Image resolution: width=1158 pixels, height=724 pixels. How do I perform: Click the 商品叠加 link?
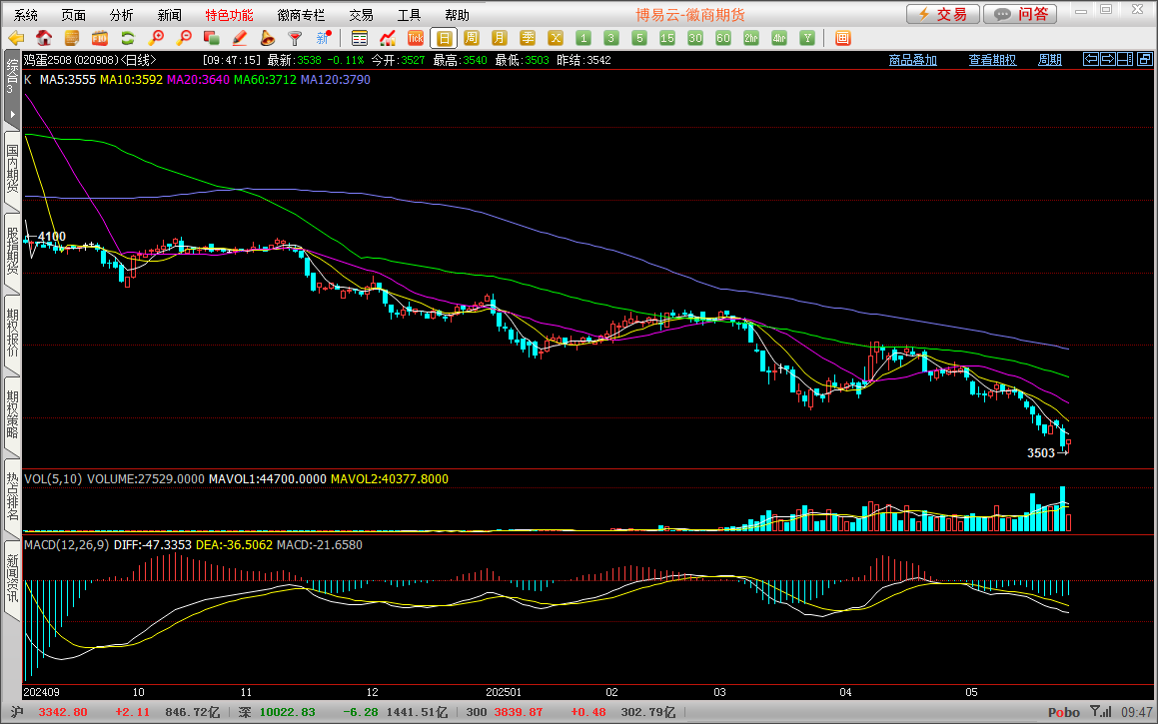coord(913,60)
